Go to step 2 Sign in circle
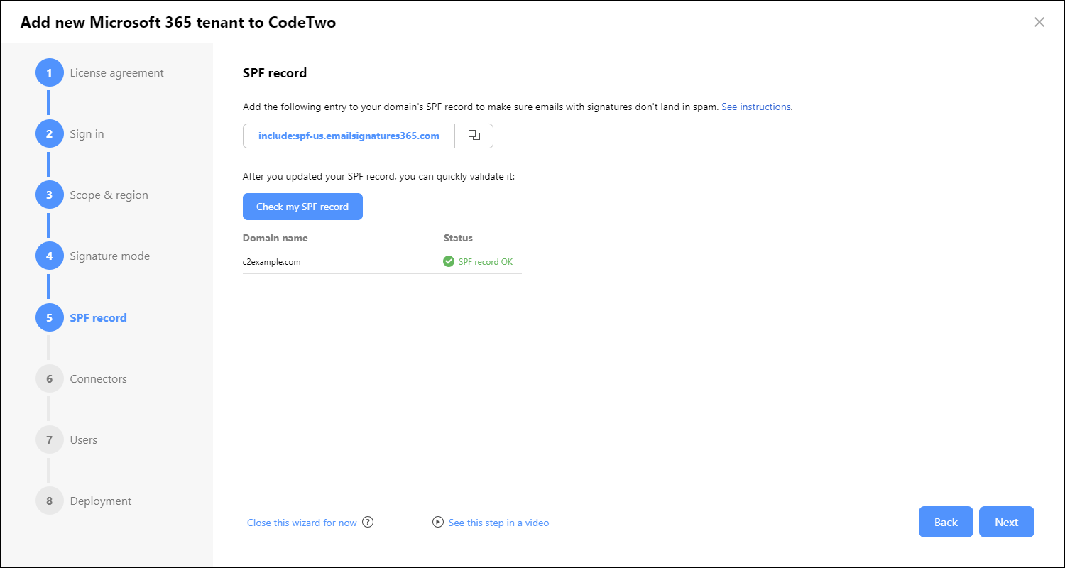 49,133
